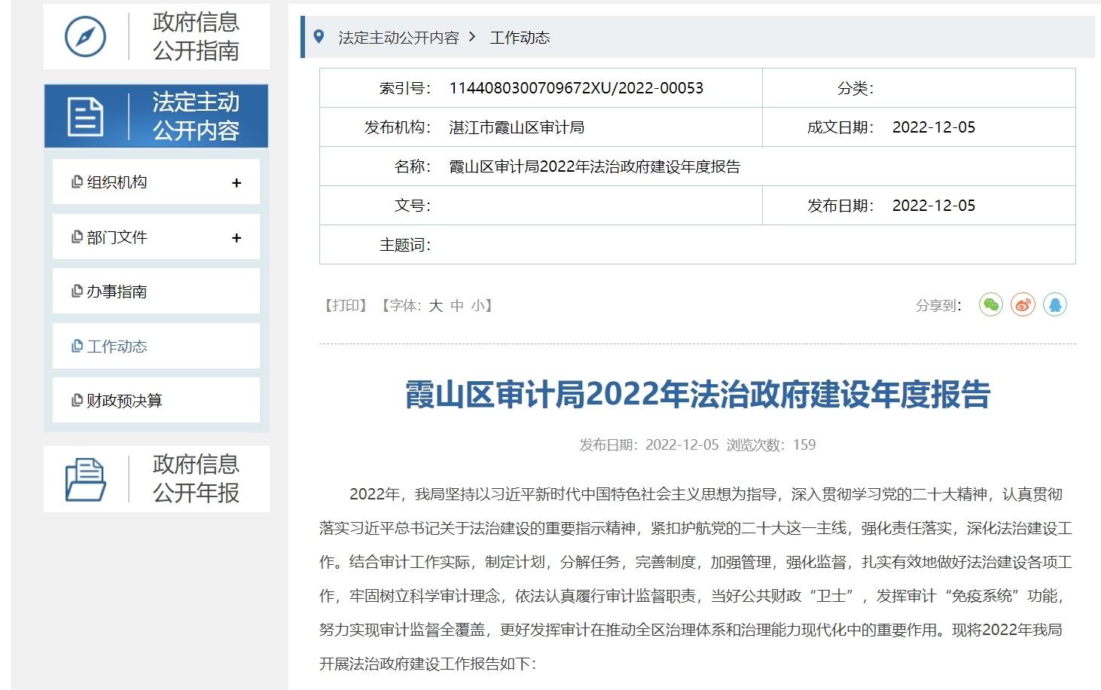This screenshot has width=1101, height=690.
Task: Share article via QQ icon
Action: [1055, 305]
